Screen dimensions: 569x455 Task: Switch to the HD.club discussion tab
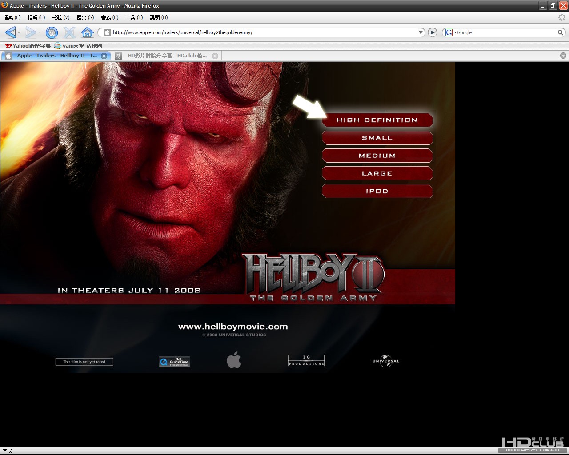click(167, 56)
